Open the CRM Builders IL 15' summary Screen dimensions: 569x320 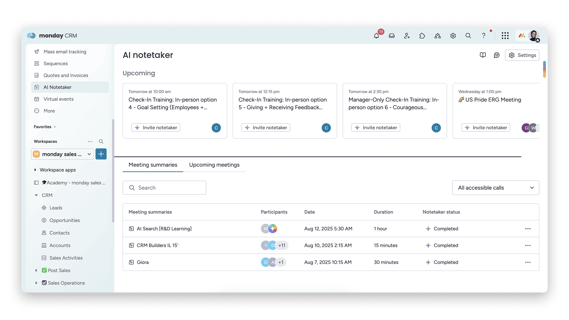pyautogui.click(x=157, y=245)
